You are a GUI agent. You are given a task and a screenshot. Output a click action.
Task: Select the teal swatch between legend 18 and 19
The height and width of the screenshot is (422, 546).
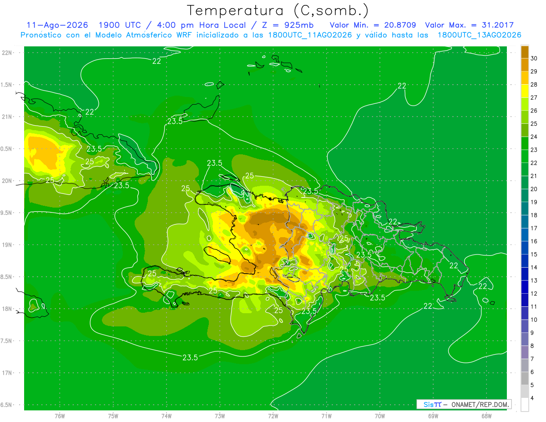(525, 208)
